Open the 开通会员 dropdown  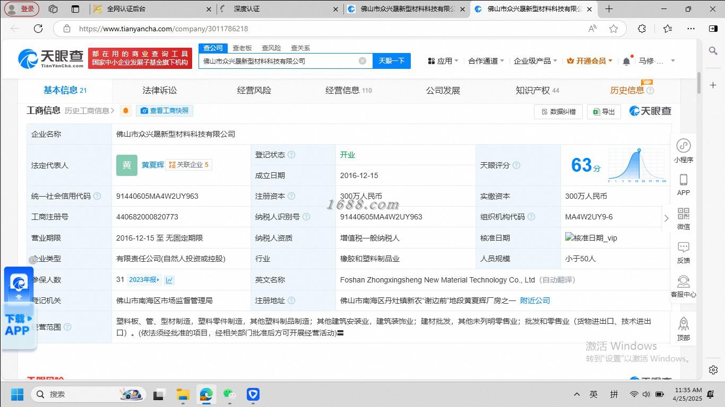[590, 61]
